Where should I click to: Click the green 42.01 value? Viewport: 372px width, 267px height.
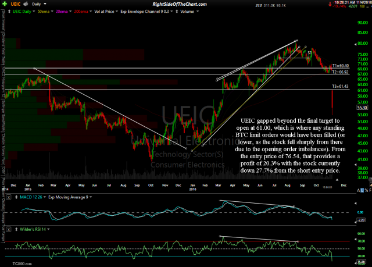[353, 6]
